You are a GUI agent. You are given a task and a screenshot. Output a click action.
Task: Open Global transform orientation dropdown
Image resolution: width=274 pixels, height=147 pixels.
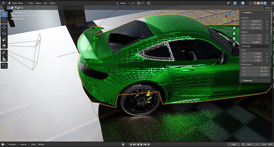(123, 3)
